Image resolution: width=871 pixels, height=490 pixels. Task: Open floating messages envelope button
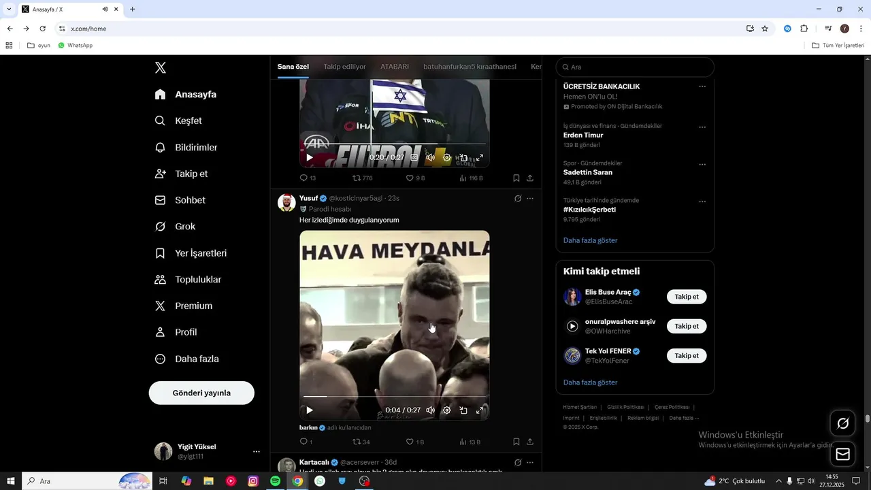click(843, 455)
